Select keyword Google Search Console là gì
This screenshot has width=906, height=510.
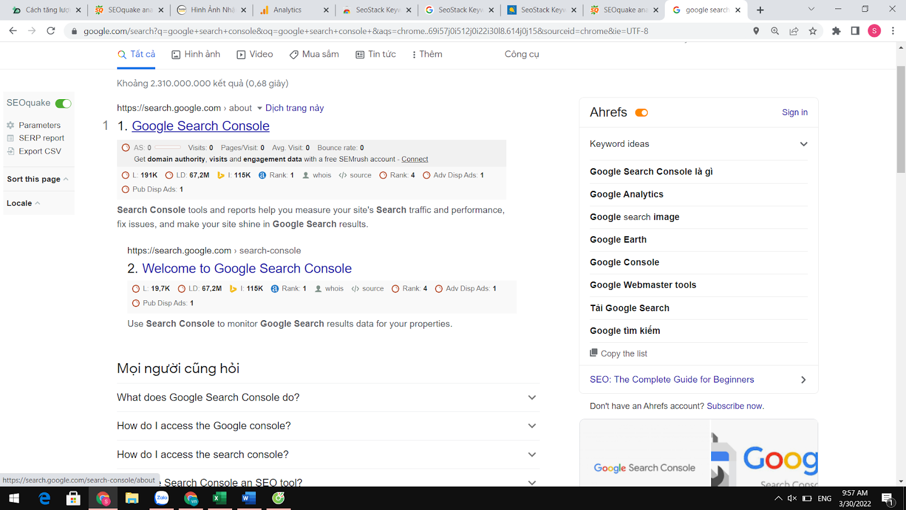tap(651, 172)
